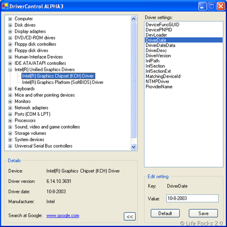
Task: Click the Value input field
Action: (x=192, y=198)
